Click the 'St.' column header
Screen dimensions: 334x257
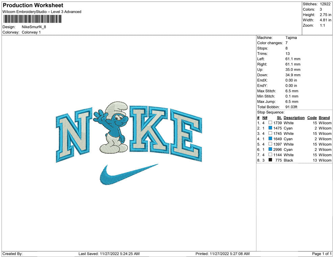[x=279, y=117]
